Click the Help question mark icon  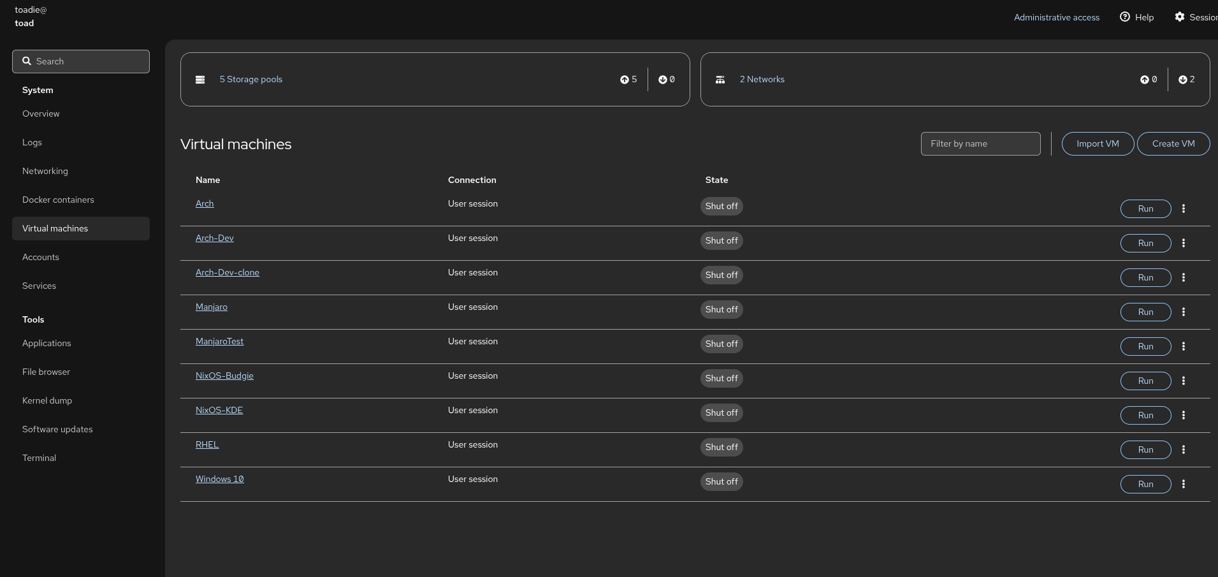point(1125,17)
